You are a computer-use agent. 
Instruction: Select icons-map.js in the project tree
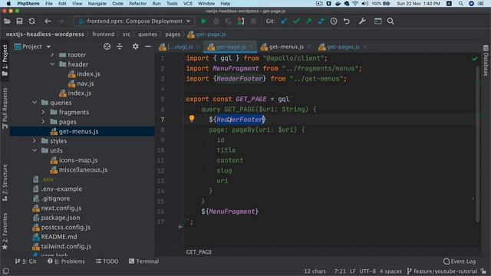coord(78,160)
